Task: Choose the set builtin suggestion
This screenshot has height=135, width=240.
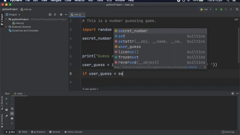Action: (x=160, y=36)
